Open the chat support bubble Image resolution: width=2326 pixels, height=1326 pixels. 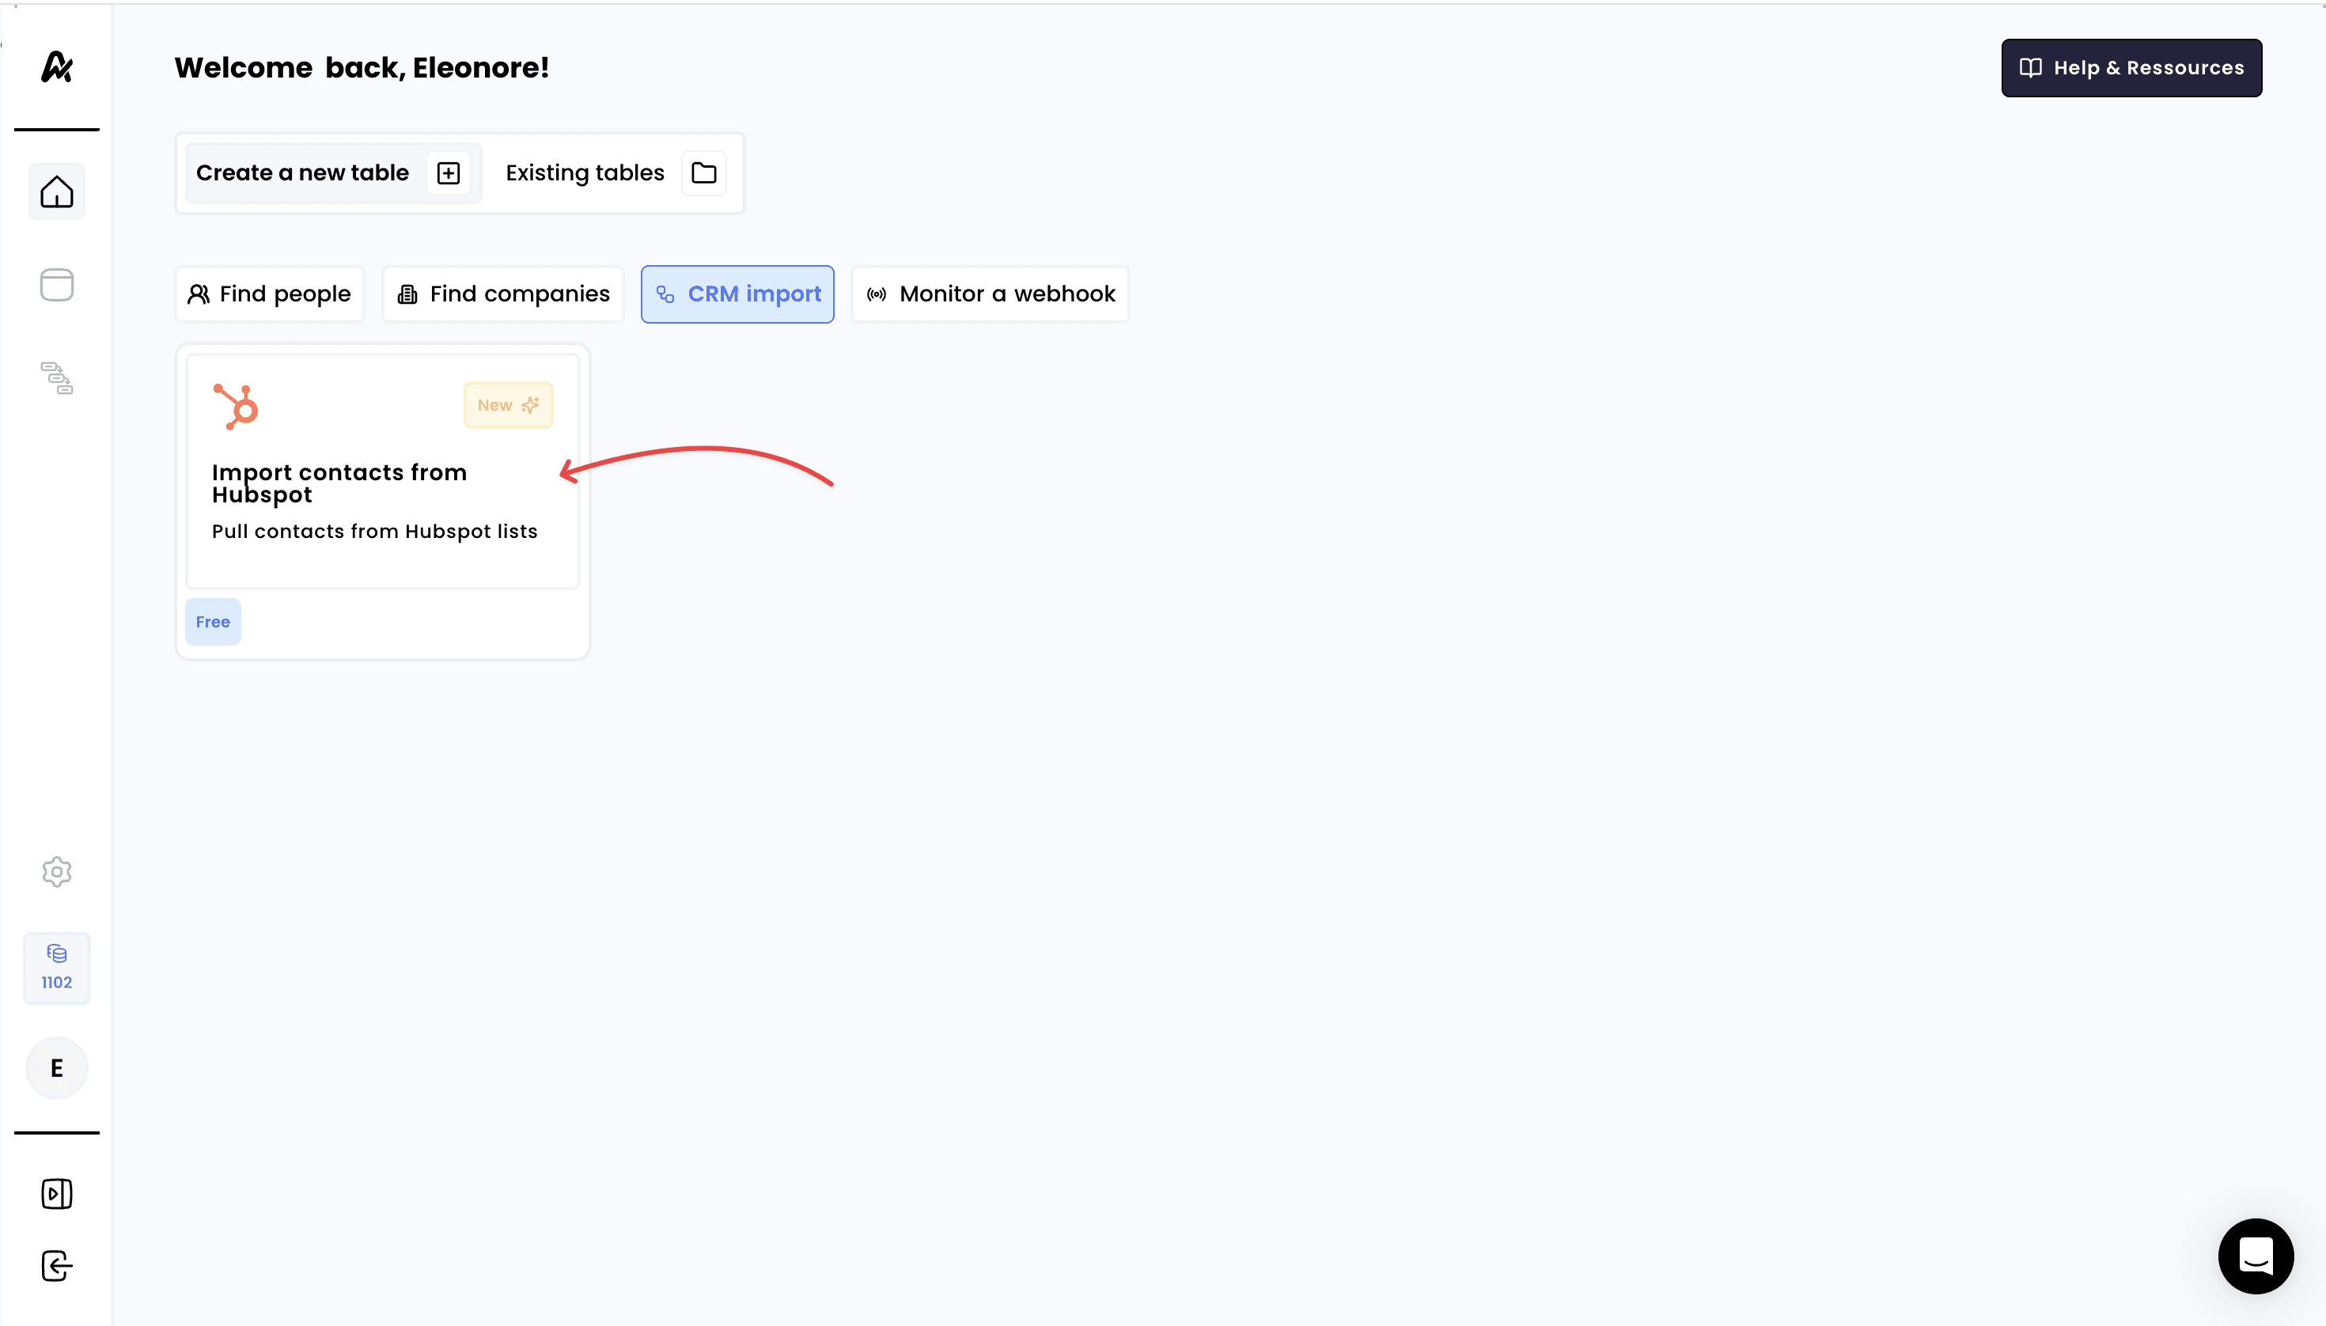click(2255, 1256)
